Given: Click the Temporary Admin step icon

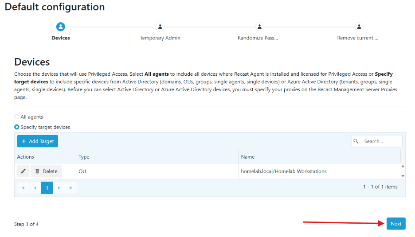Looking at the screenshot, I should tap(160, 27).
